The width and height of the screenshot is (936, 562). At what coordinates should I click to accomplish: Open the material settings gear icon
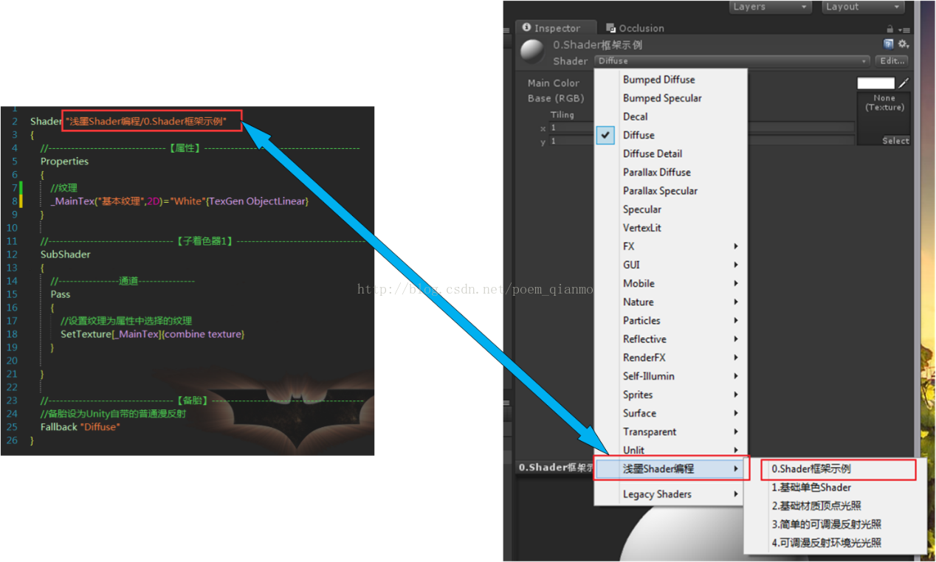click(x=903, y=44)
